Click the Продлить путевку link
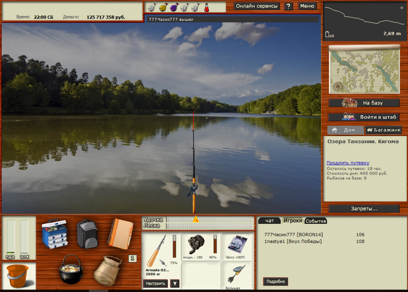Image resolution: width=408 pixels, height=292 pixels. [x=348, y=163]
